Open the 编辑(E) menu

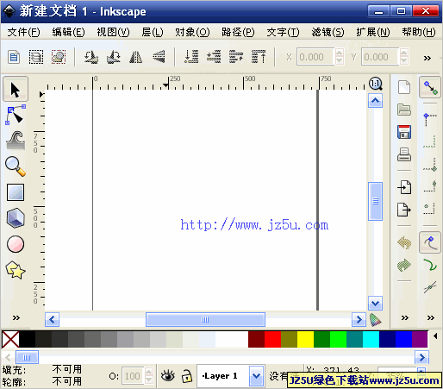(68, 32)
